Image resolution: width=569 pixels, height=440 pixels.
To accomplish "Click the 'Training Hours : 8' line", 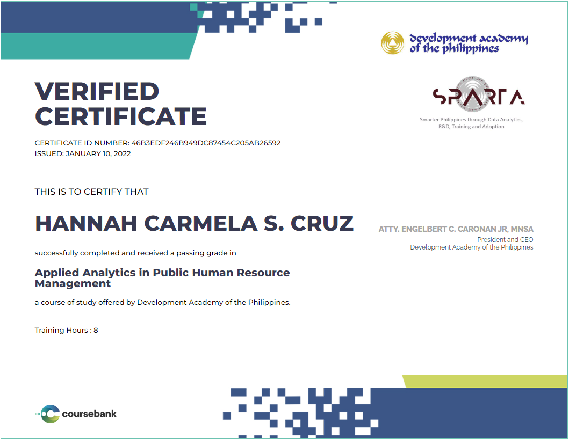I will point(67,330).
